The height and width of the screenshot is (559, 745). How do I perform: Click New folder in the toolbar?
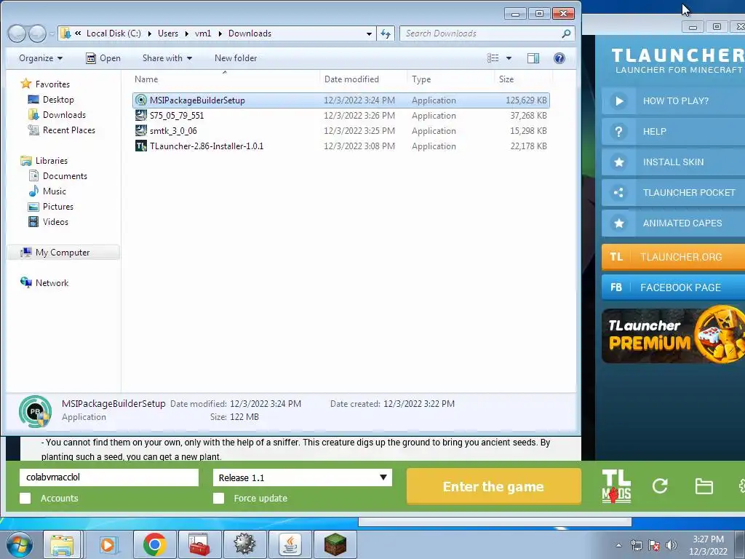point(236,58)
